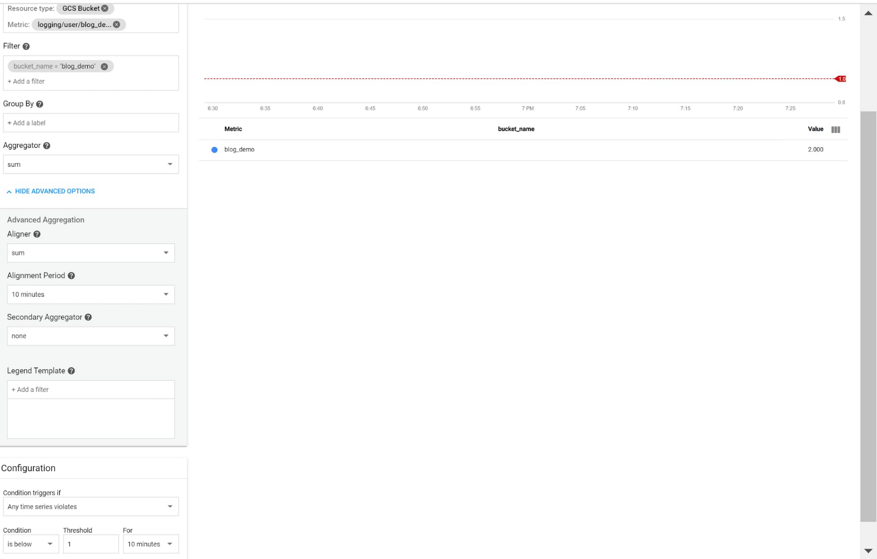Collapse the Hide Advanced Options section
This screenshot has width=877, height=559.
(x=50, y=190)
